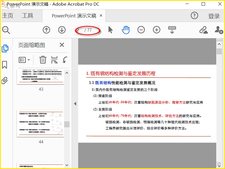This screenshot has height=169, width=225.
Task: Close the 页面缩略图 panel
Action: coord(62,45)
